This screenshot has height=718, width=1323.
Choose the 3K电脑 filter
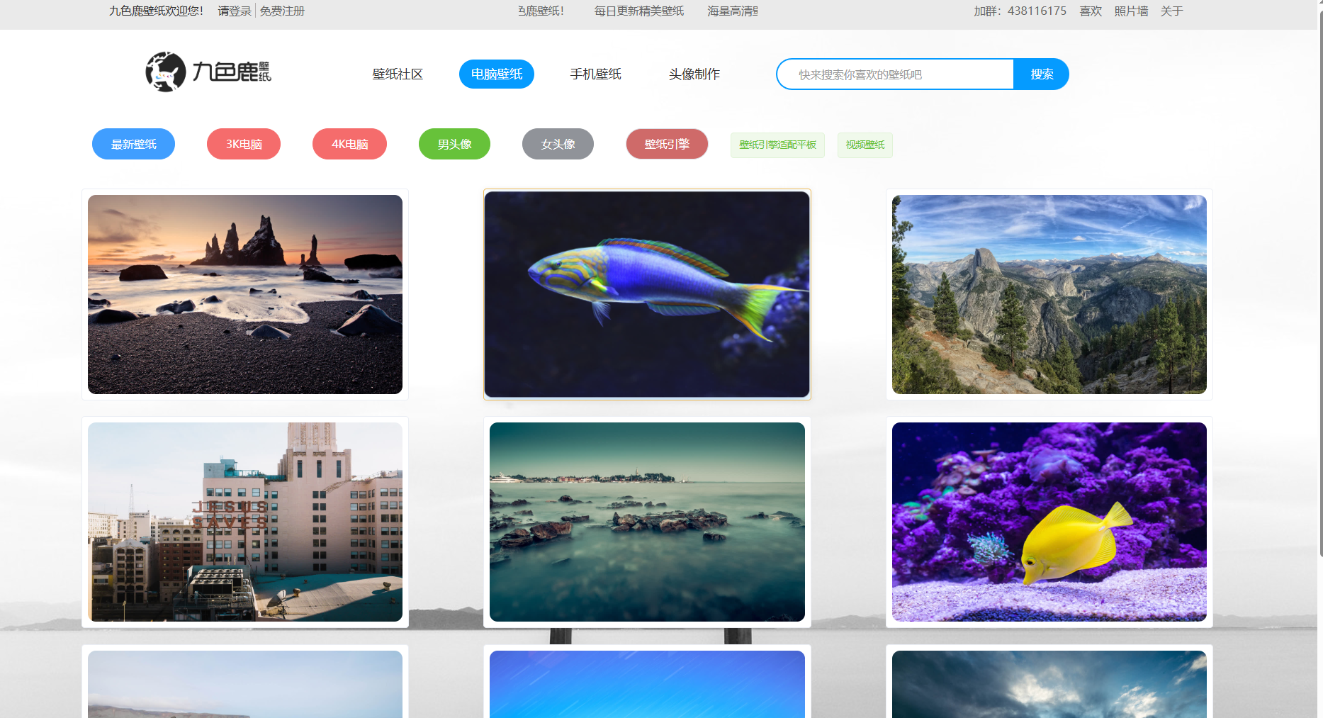click(x=244, y=145)
